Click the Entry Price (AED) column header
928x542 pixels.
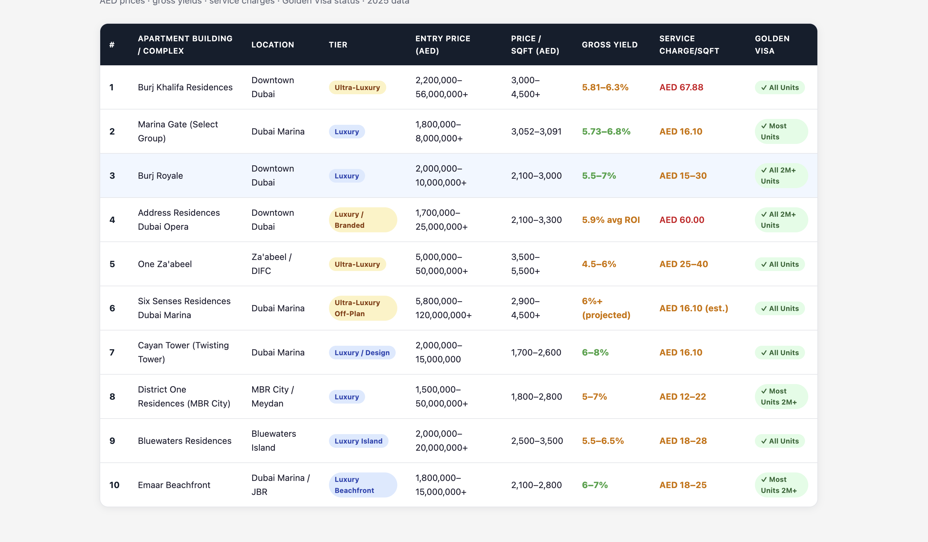pyautogui.click(x=442, y=45)
